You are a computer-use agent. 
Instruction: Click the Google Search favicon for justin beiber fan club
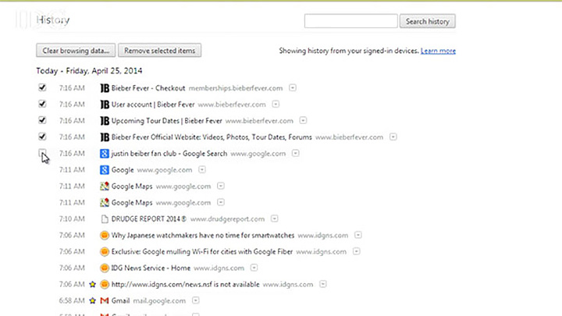(105, 154)
